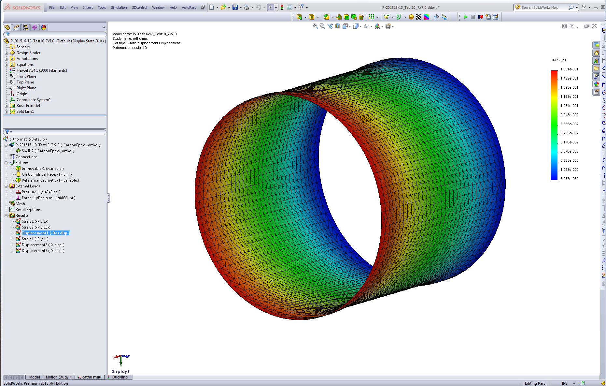Toggle Zebra Stripes display
This screenshot has height=386, width=606.
[419, 17]
